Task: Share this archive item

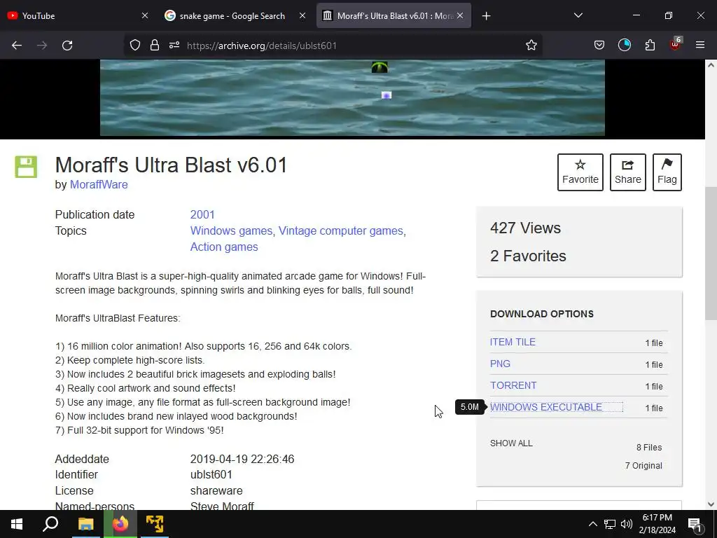Action: tap(628, 172)
